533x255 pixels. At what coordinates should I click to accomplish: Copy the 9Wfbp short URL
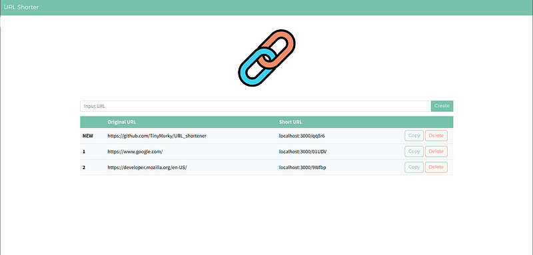(x=414, y=167)
